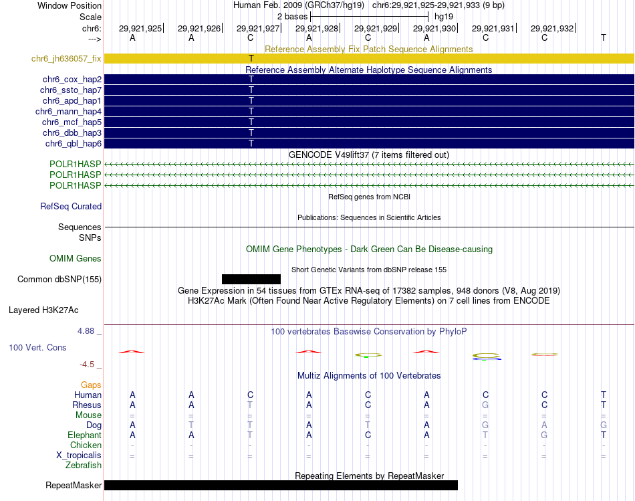The width and height of the screenshot is (635, 501).
Task: Click the T mismatch in fix patch row
Action: coord(251,59)
